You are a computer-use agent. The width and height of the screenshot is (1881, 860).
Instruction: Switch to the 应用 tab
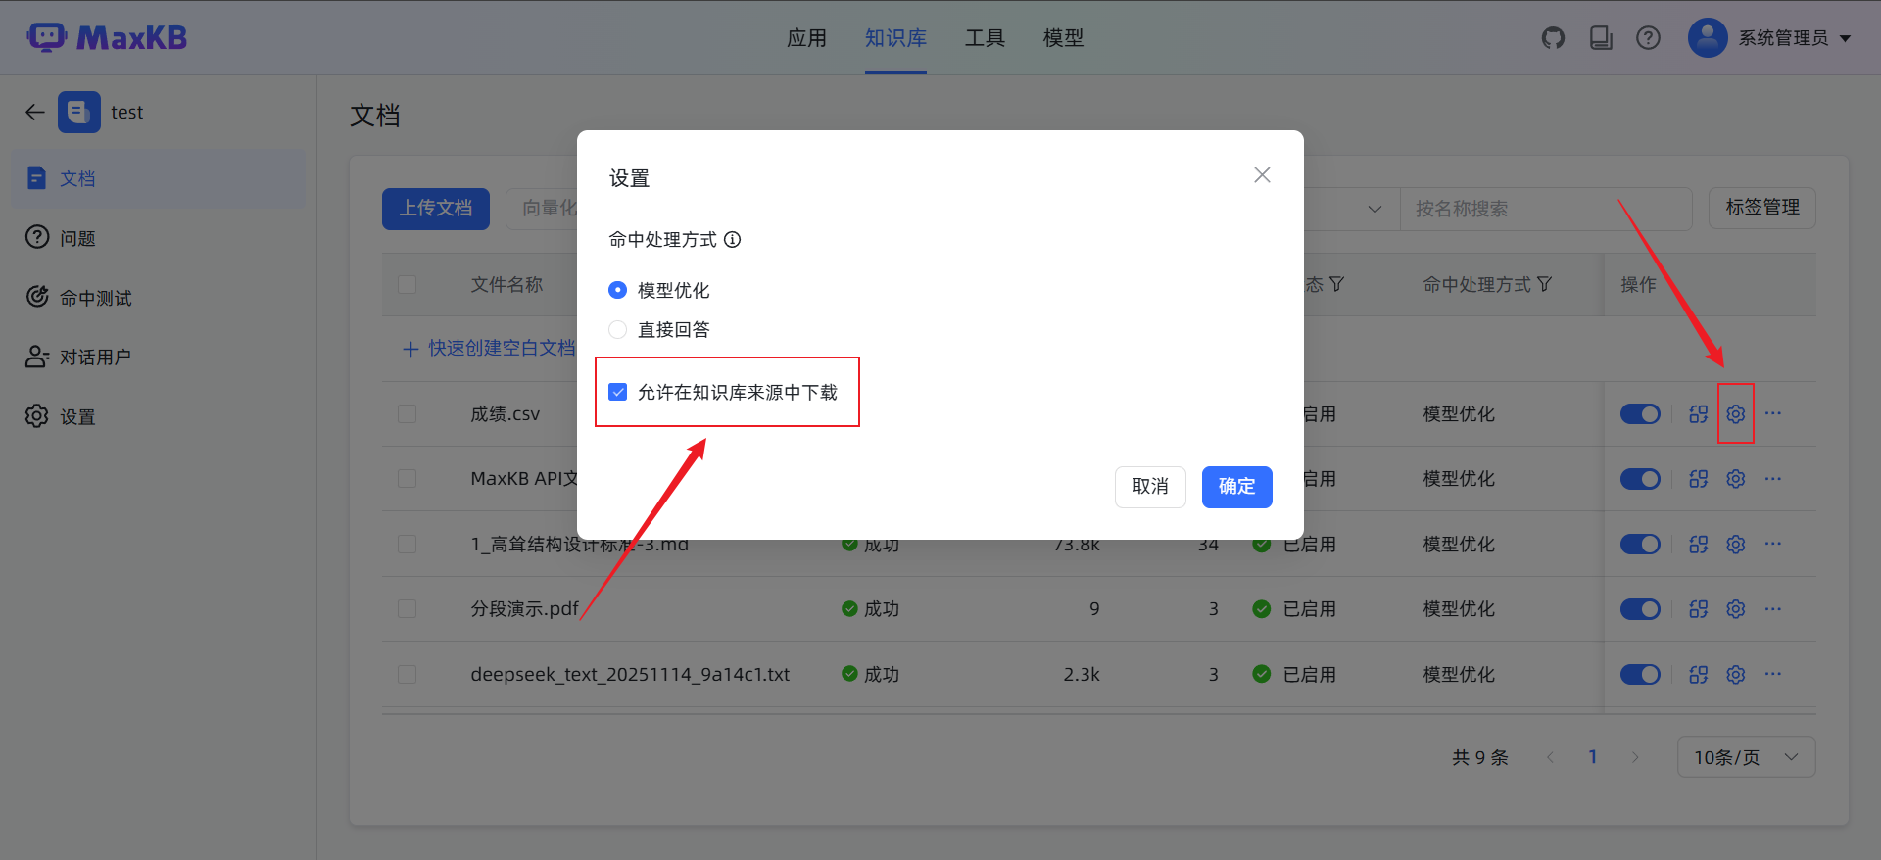click(x=806, y=38)
